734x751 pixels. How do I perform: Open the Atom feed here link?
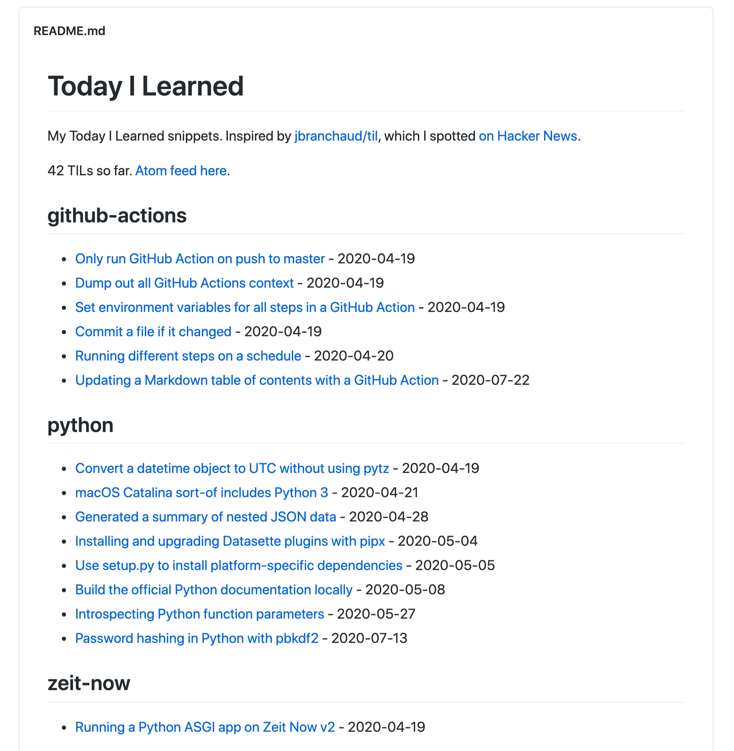(181, 171)
